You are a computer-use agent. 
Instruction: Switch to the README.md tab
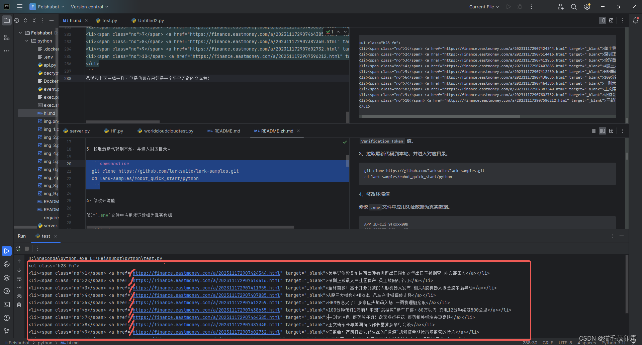(224, 131)
